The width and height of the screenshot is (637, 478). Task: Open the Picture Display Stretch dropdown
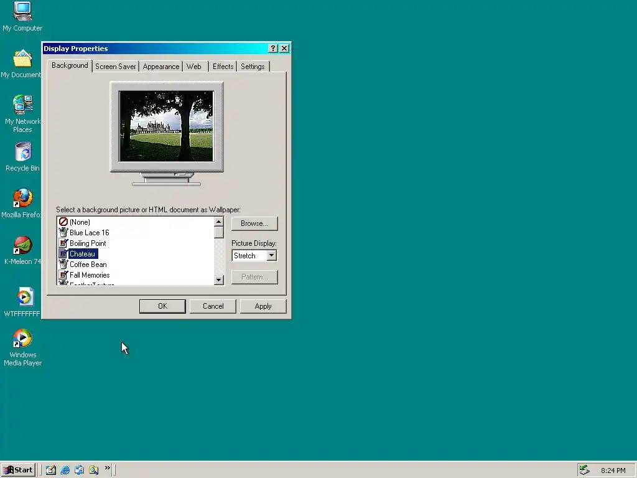(x=271, y=255)
